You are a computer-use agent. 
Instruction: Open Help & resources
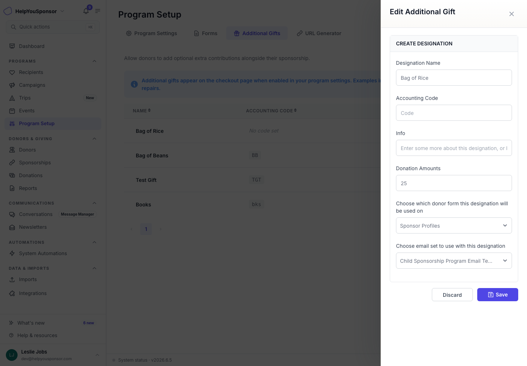pyautogui.click(x=53, y=335)
